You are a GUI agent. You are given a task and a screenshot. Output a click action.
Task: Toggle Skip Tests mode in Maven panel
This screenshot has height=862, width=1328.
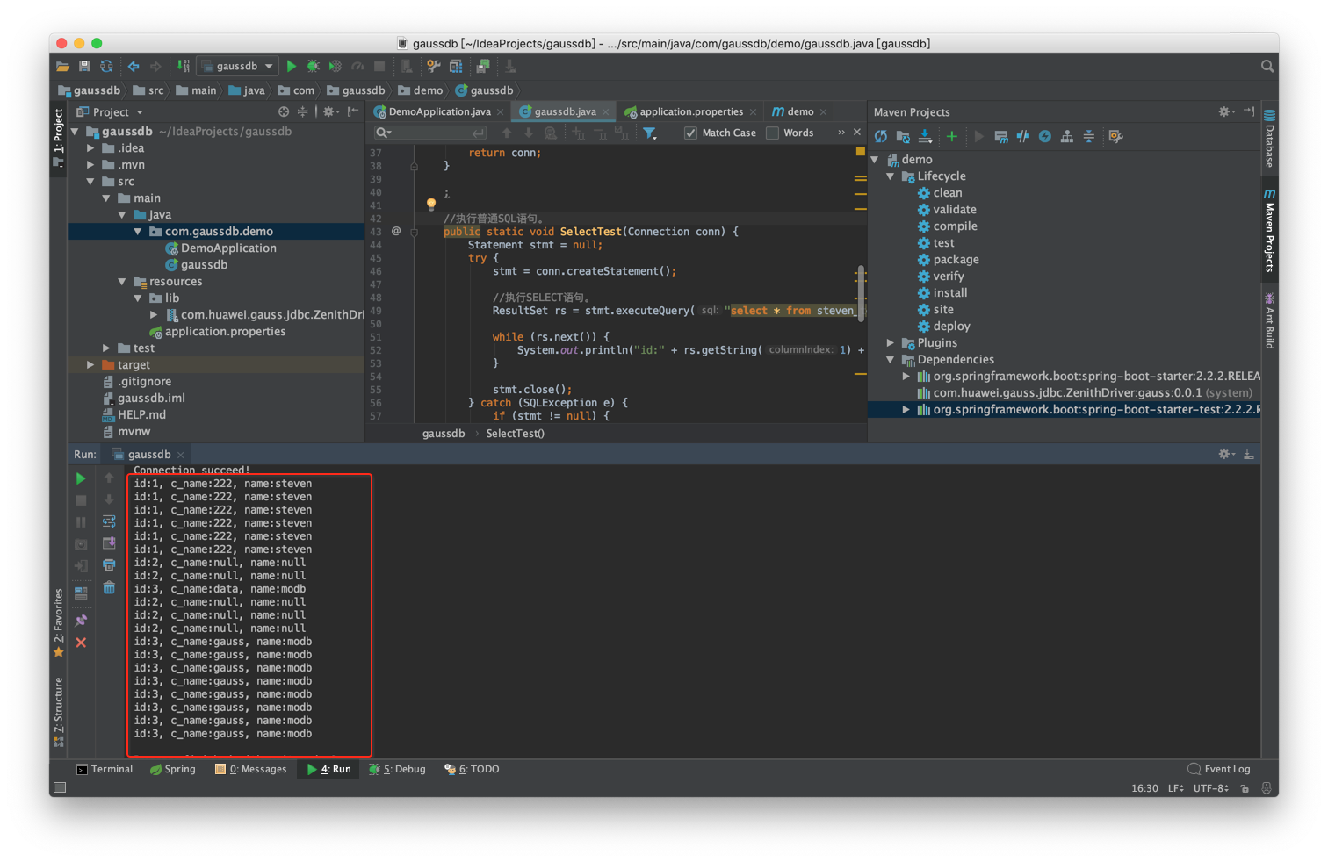click(1024, 136)
